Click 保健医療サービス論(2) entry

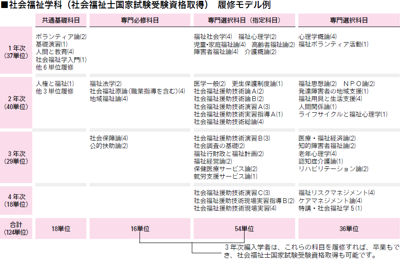click(225, 169)
